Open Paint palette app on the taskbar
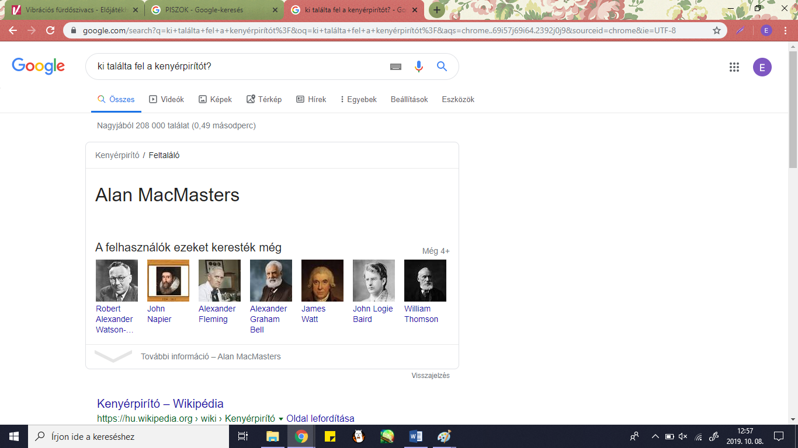 tap(444, 436)
